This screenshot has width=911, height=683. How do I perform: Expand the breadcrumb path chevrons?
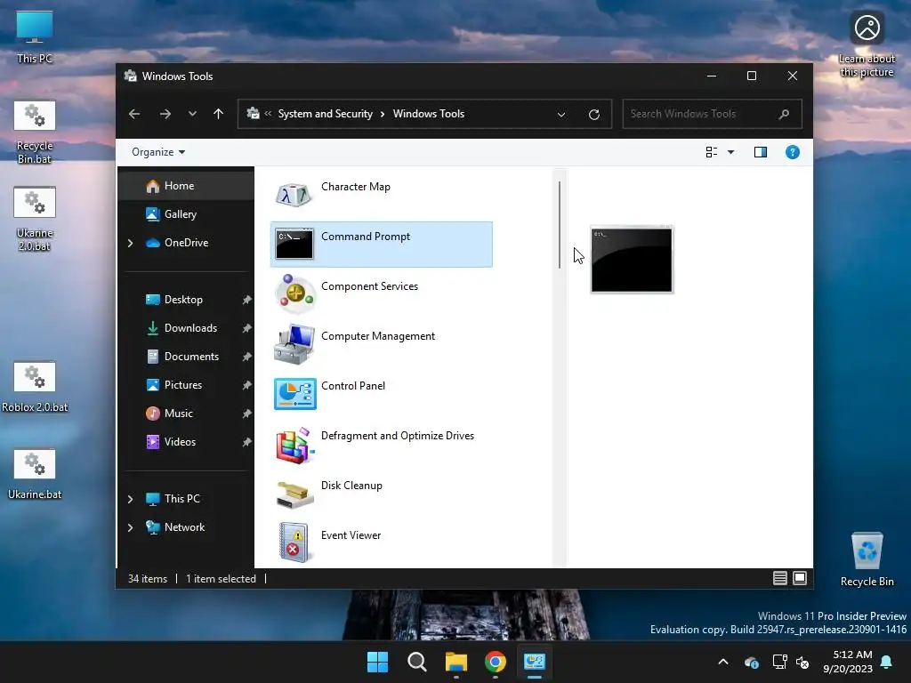coord(268,114)
